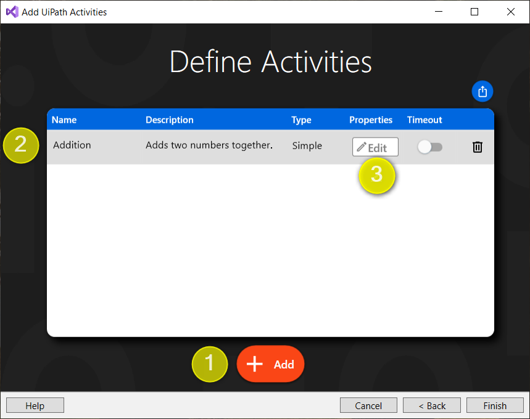Image resolution: width=530 pixels, height=419 pixels.
Task: Click the blue share/export icon
Action: (482, 91)
